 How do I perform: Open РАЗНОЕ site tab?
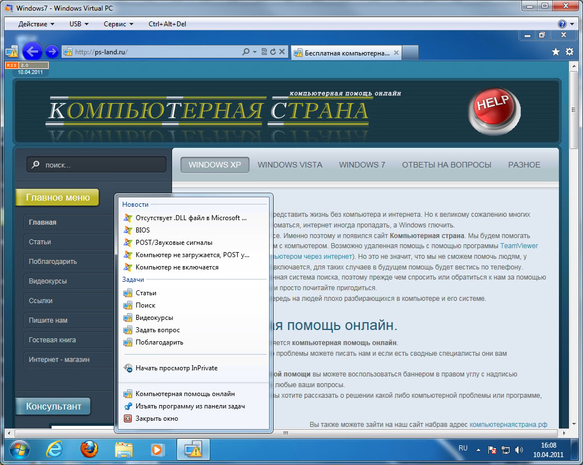[x=524, y=165]
